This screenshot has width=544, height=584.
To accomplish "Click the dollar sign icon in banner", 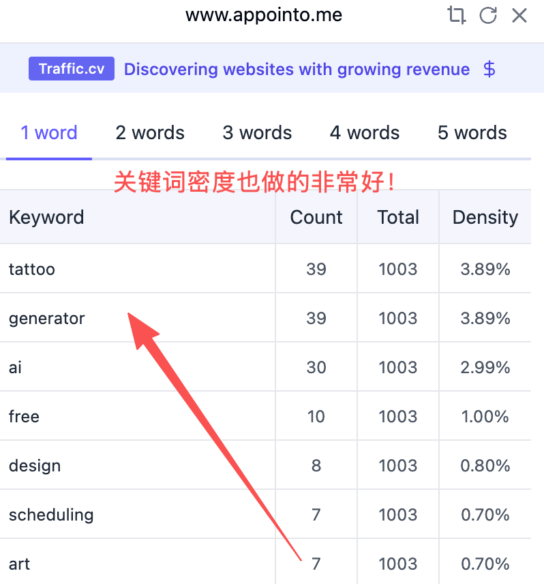I will (489, 69).
